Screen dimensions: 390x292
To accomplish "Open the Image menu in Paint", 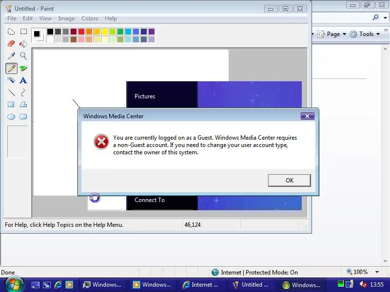I will 66,18.
